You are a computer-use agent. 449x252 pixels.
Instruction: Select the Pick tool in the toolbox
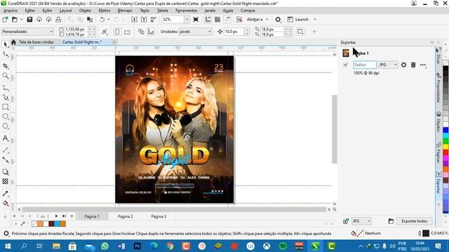click(x=5, y=44)
